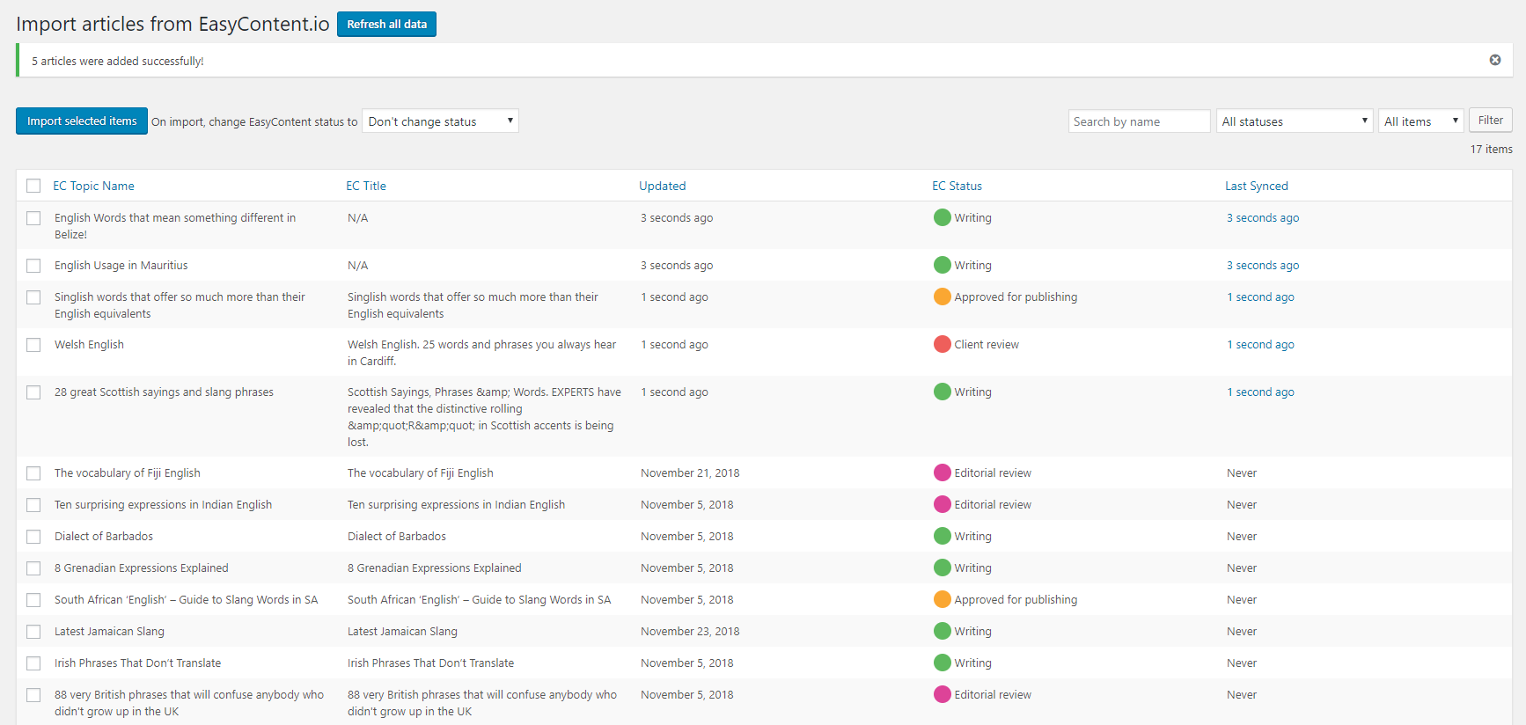The height and width of the screenshot is (725, 1526).
Task: Click red Client review status dot
Action: pyautogui.click(x=942, y=344)
